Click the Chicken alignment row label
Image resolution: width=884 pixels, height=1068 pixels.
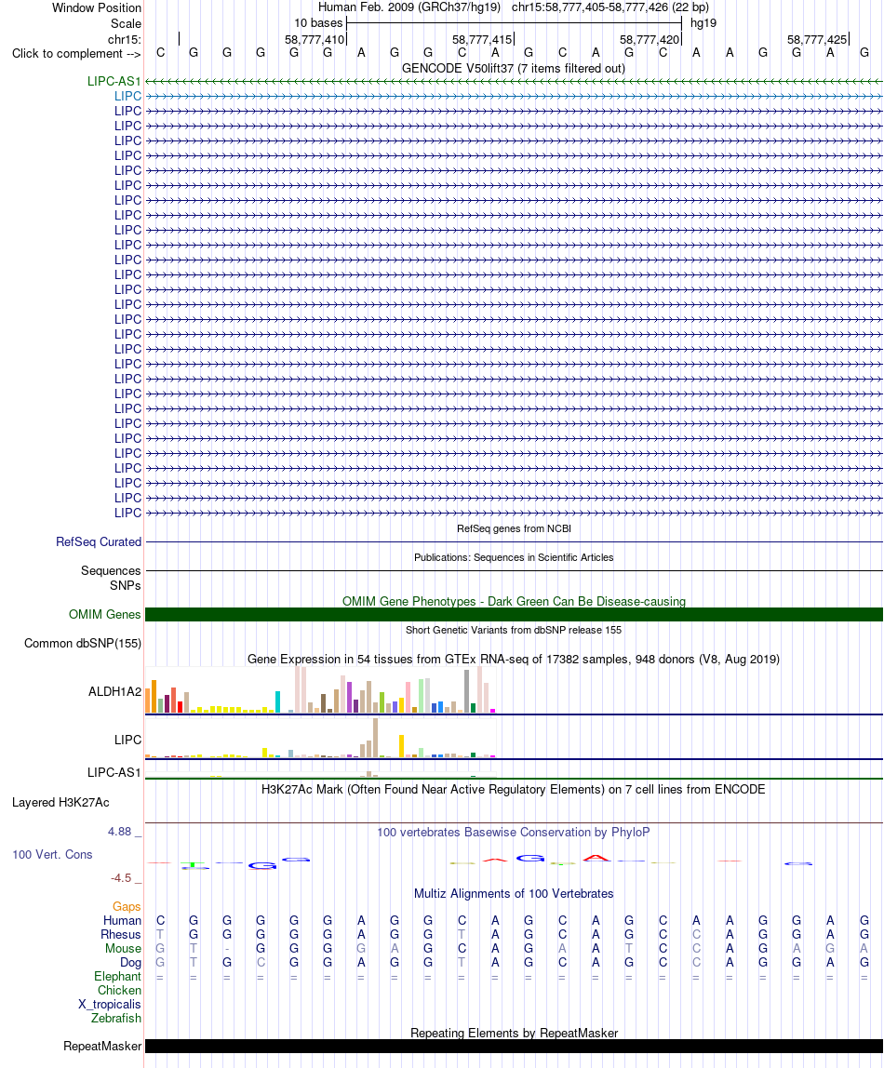[x=119, y=991]
